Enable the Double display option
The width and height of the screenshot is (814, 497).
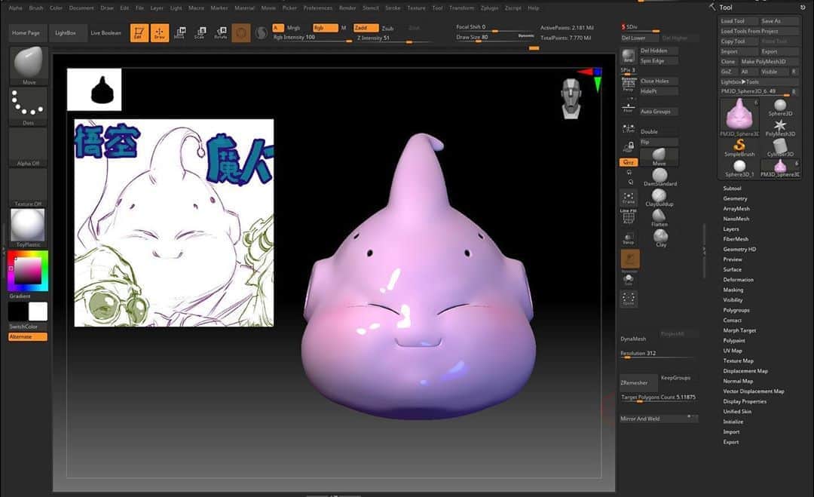658,131
